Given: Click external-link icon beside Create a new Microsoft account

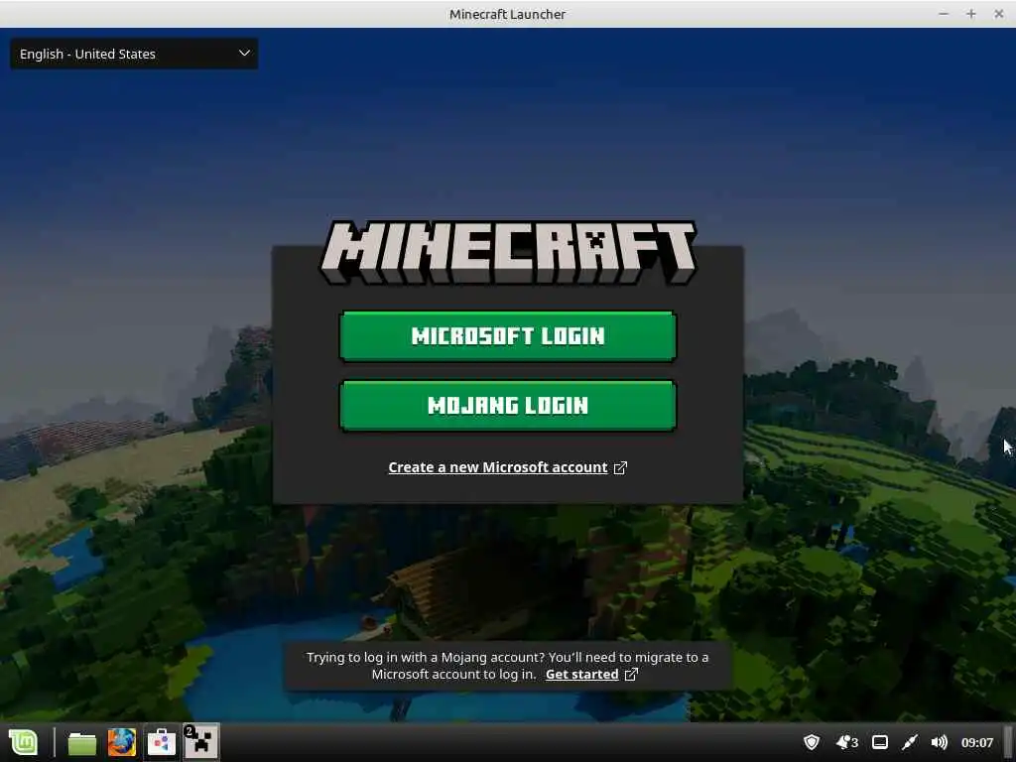Looking at the screenshot, I should click(x=620, y=468).
